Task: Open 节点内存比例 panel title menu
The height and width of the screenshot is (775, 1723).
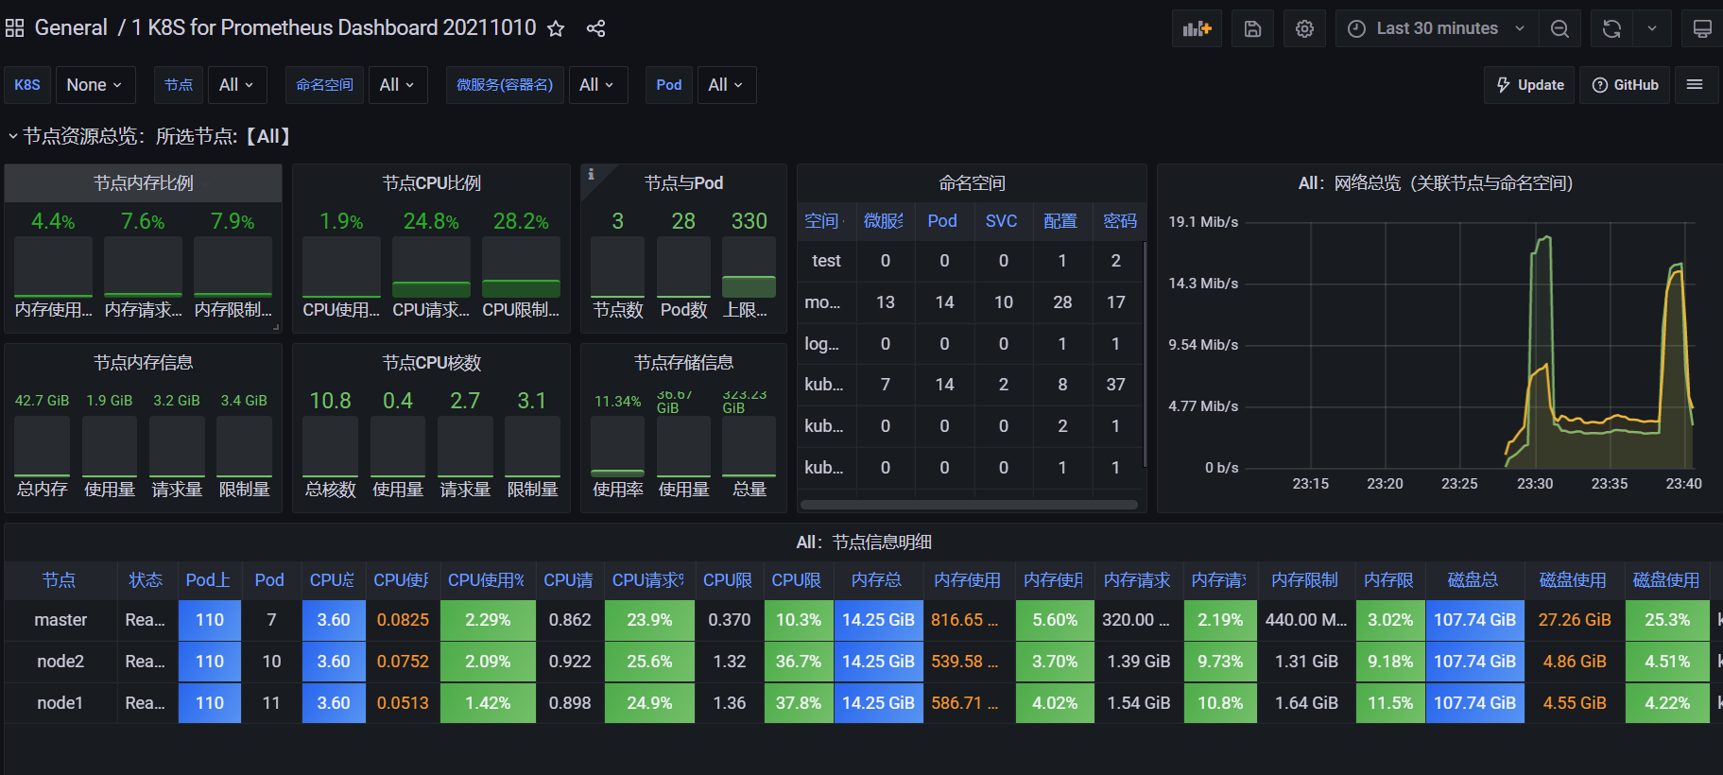Action: click(x=144, y=183)
